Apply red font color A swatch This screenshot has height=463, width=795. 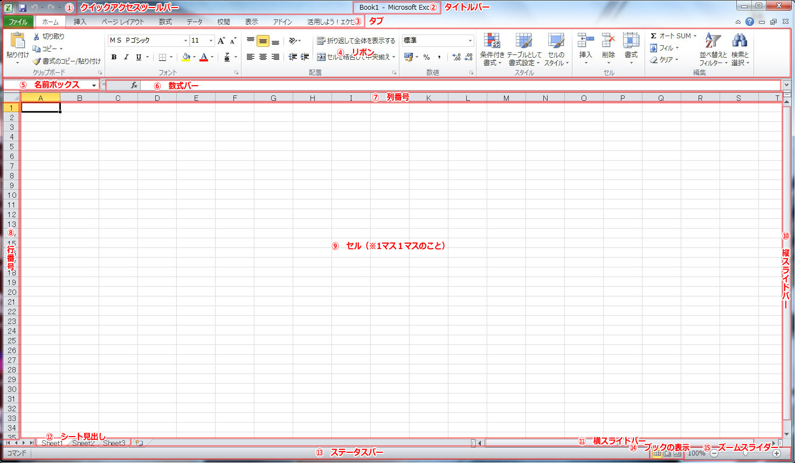[x=204, y=57]
